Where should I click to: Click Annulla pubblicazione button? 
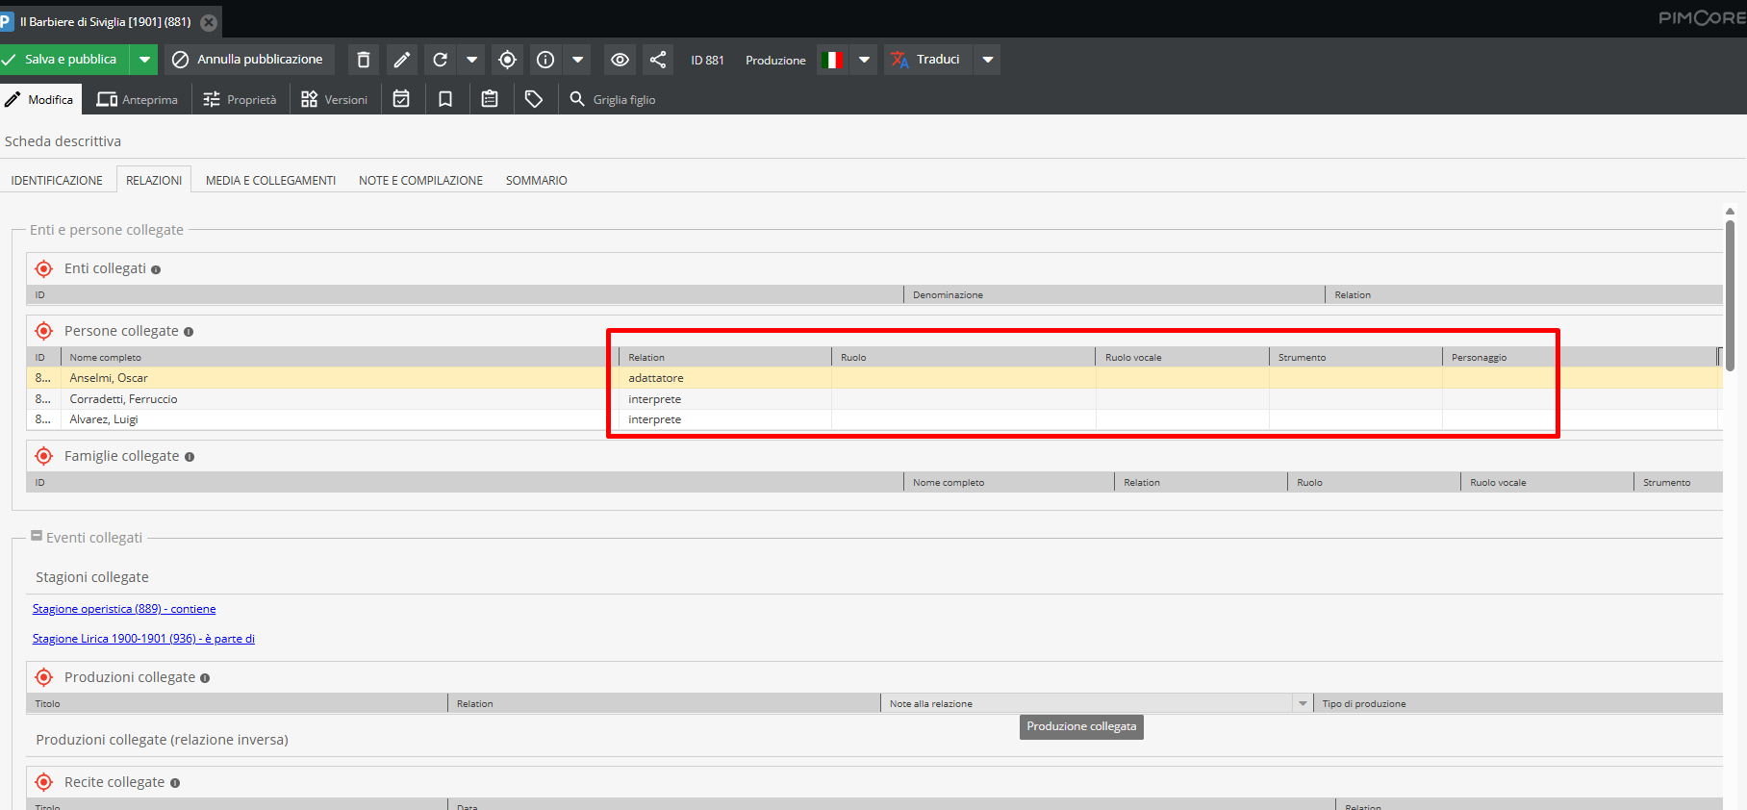pos(249,60)
